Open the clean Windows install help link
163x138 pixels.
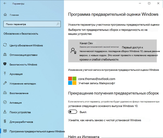[x=105, y=120]
